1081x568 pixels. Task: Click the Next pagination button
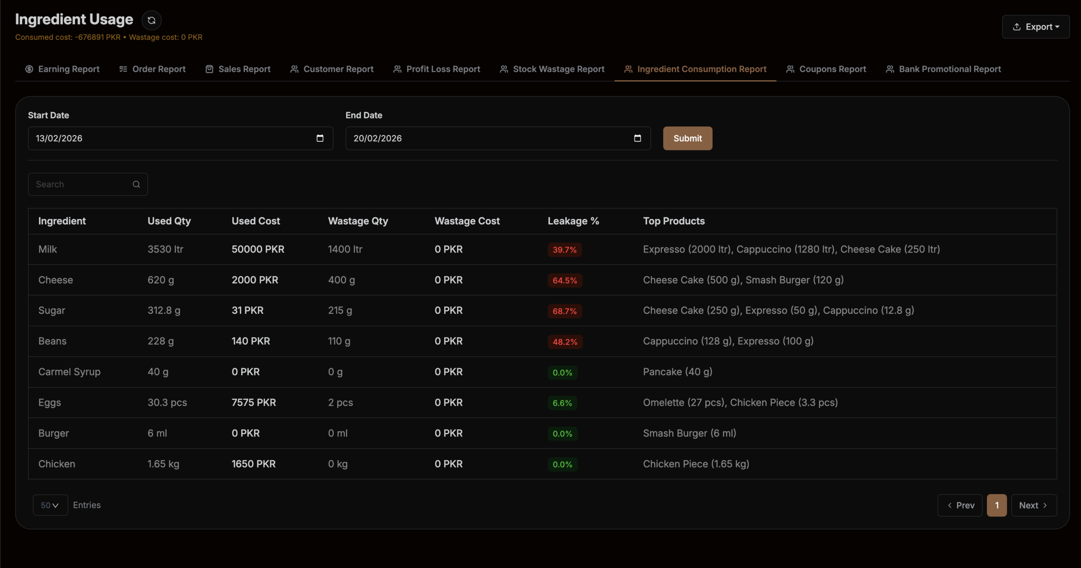coord(1033,505)
